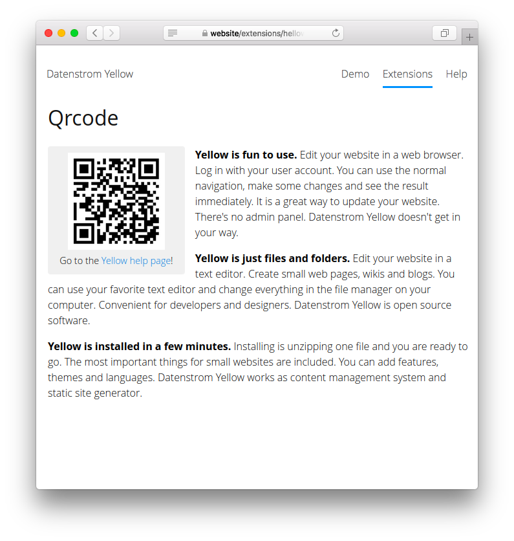
Task: Reload the page with the refresh icon
Action: [336, 33]
